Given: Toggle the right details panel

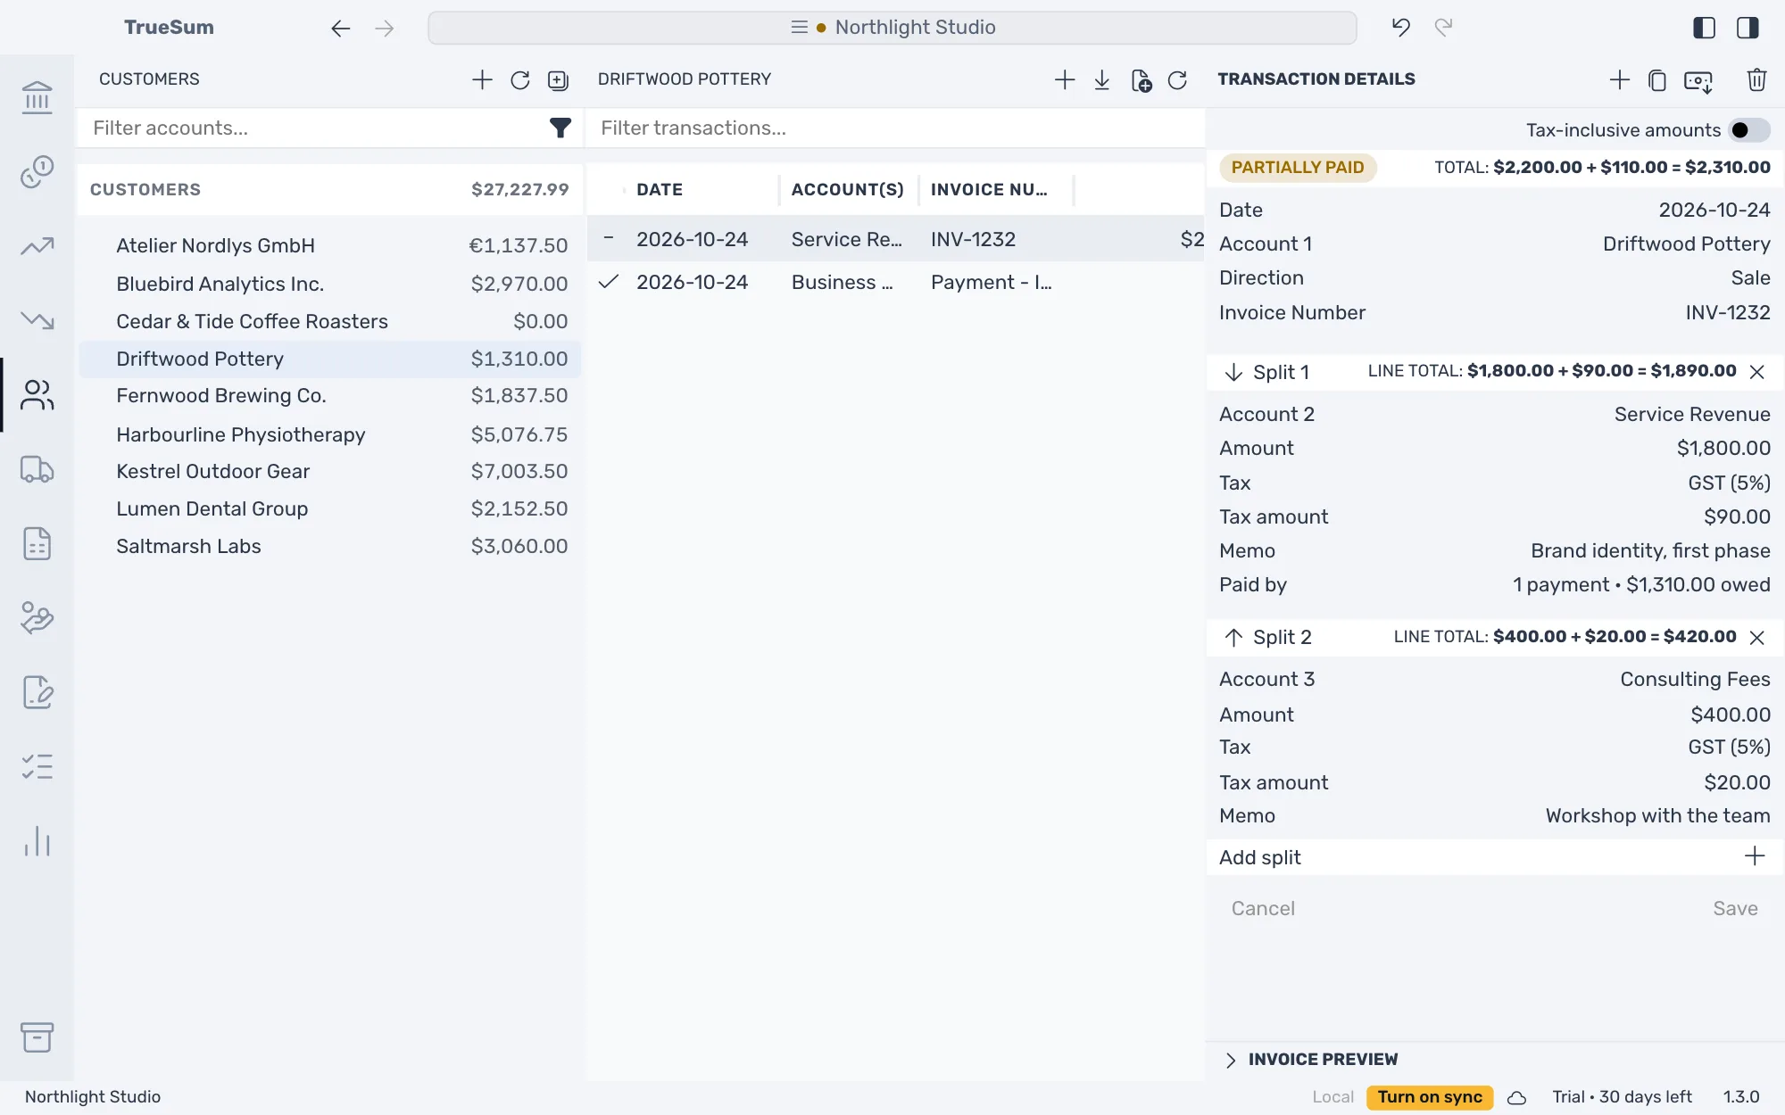Looking at the screenshot, I should 1748,28.
